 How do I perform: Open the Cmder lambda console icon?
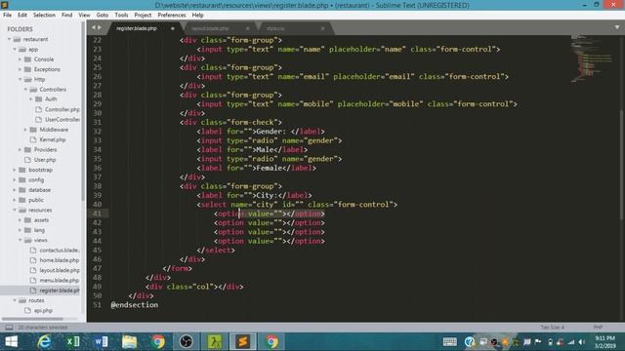click(x=215, y=341)
